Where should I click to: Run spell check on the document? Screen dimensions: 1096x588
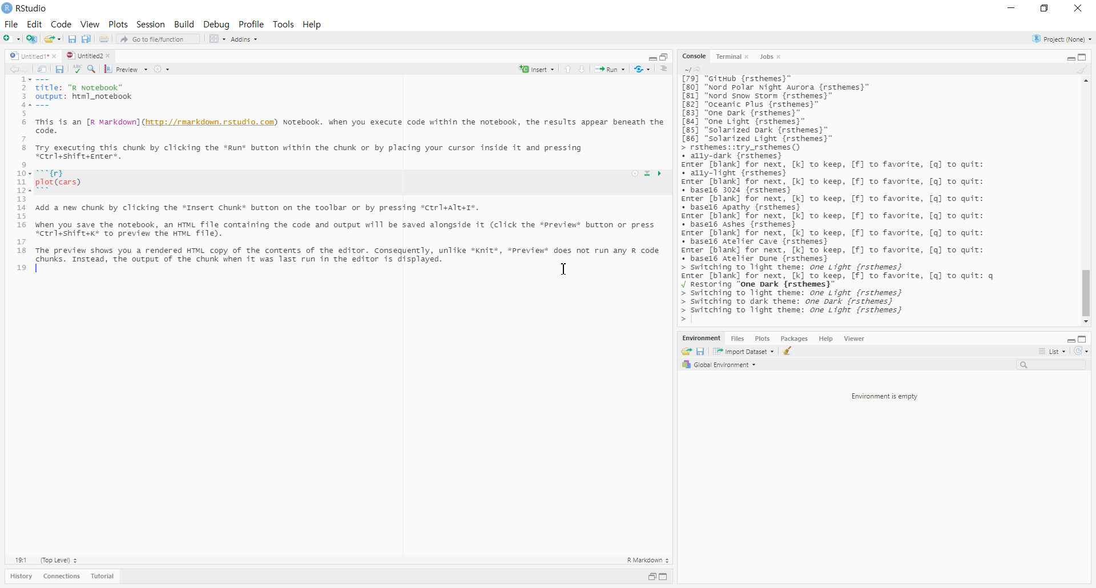77,69
